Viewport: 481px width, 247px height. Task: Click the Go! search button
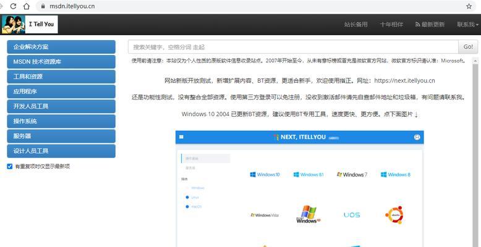[468, 47]
